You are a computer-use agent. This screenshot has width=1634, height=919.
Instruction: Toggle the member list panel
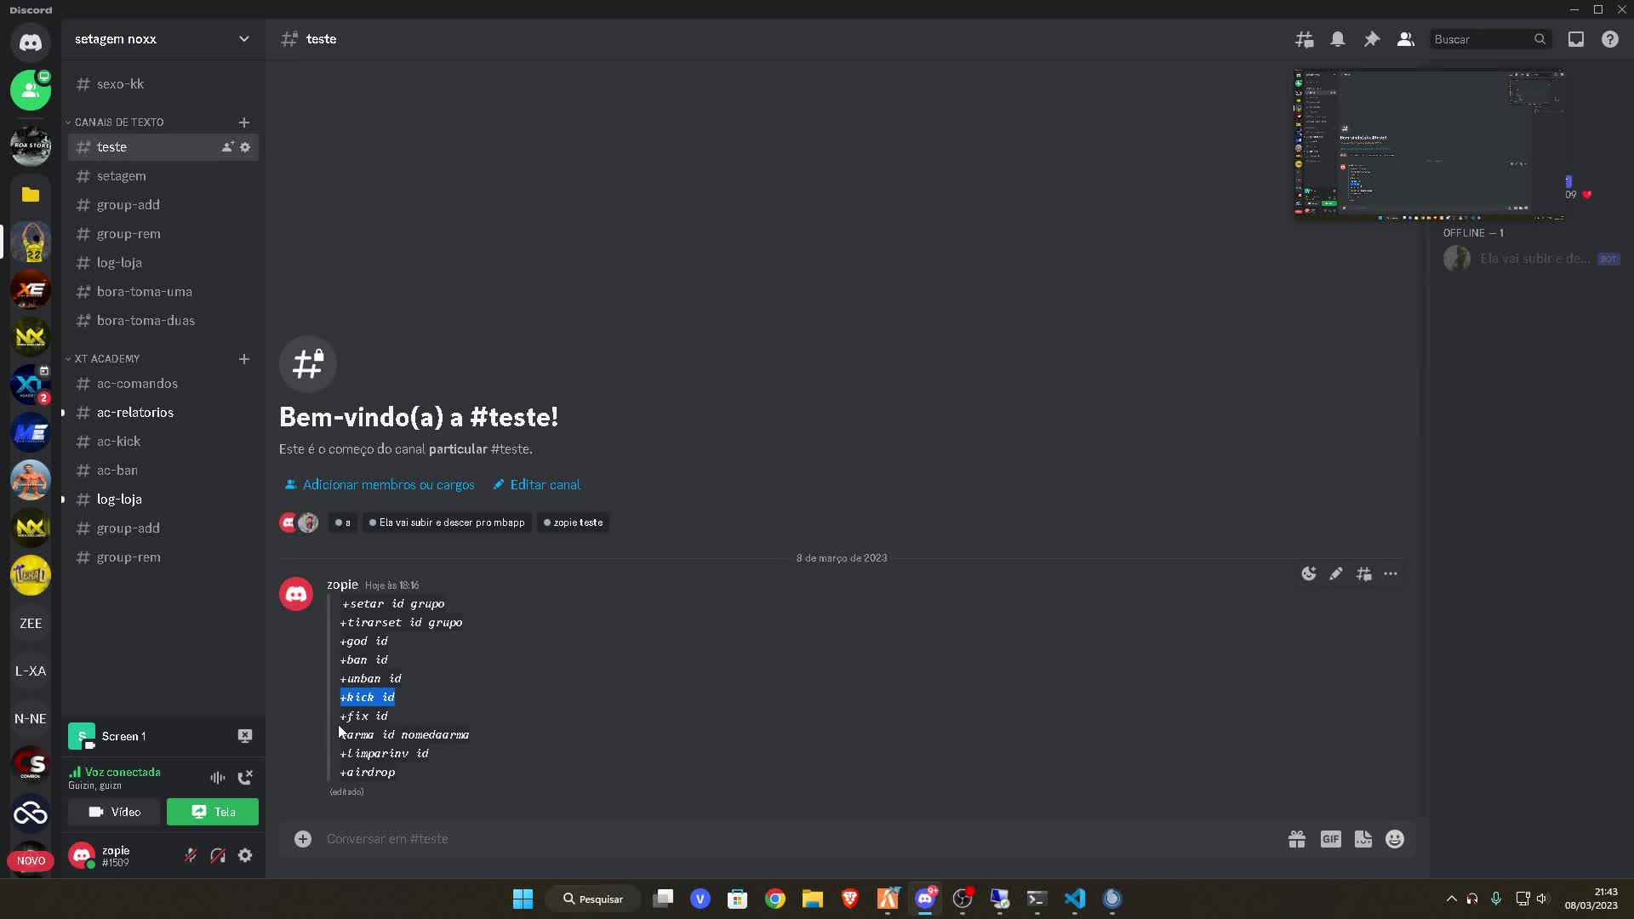click(x=1405, y=39)
